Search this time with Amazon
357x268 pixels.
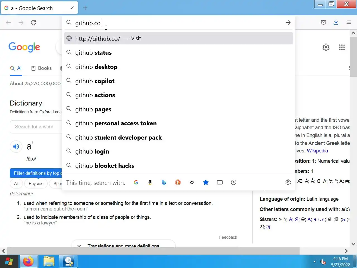click(150, 182)
